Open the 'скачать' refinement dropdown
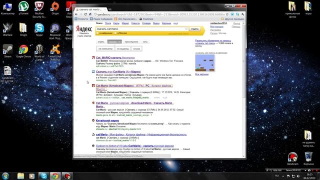The width and height of the screenshot is (320, 180). [114, 42]
